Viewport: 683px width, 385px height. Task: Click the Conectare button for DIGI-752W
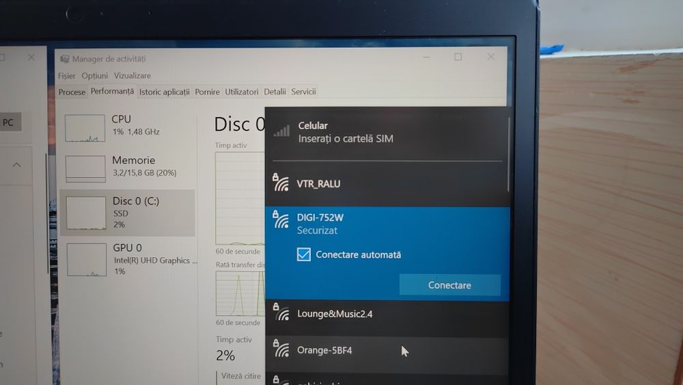[x=449, y=284]
